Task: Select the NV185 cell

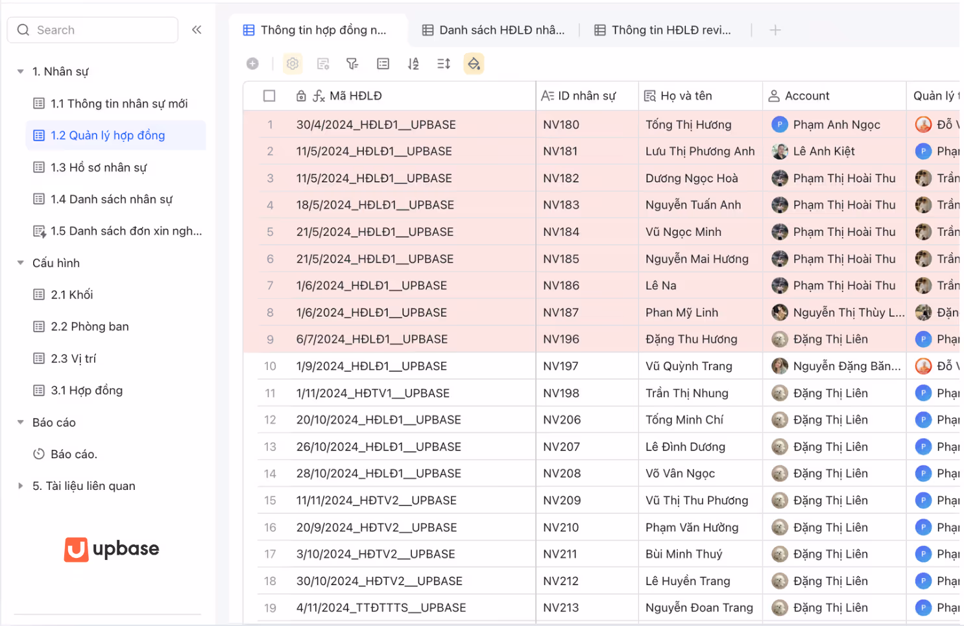Action: point(587,259)
